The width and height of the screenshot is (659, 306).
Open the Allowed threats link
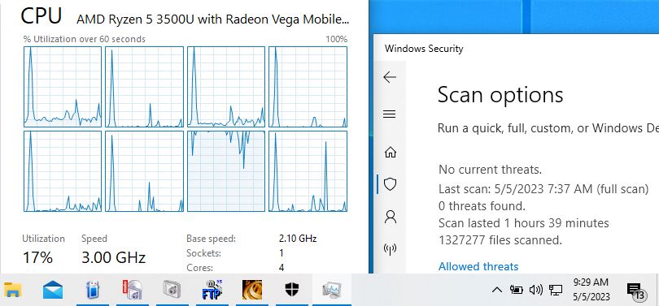[x=478, y=266]
